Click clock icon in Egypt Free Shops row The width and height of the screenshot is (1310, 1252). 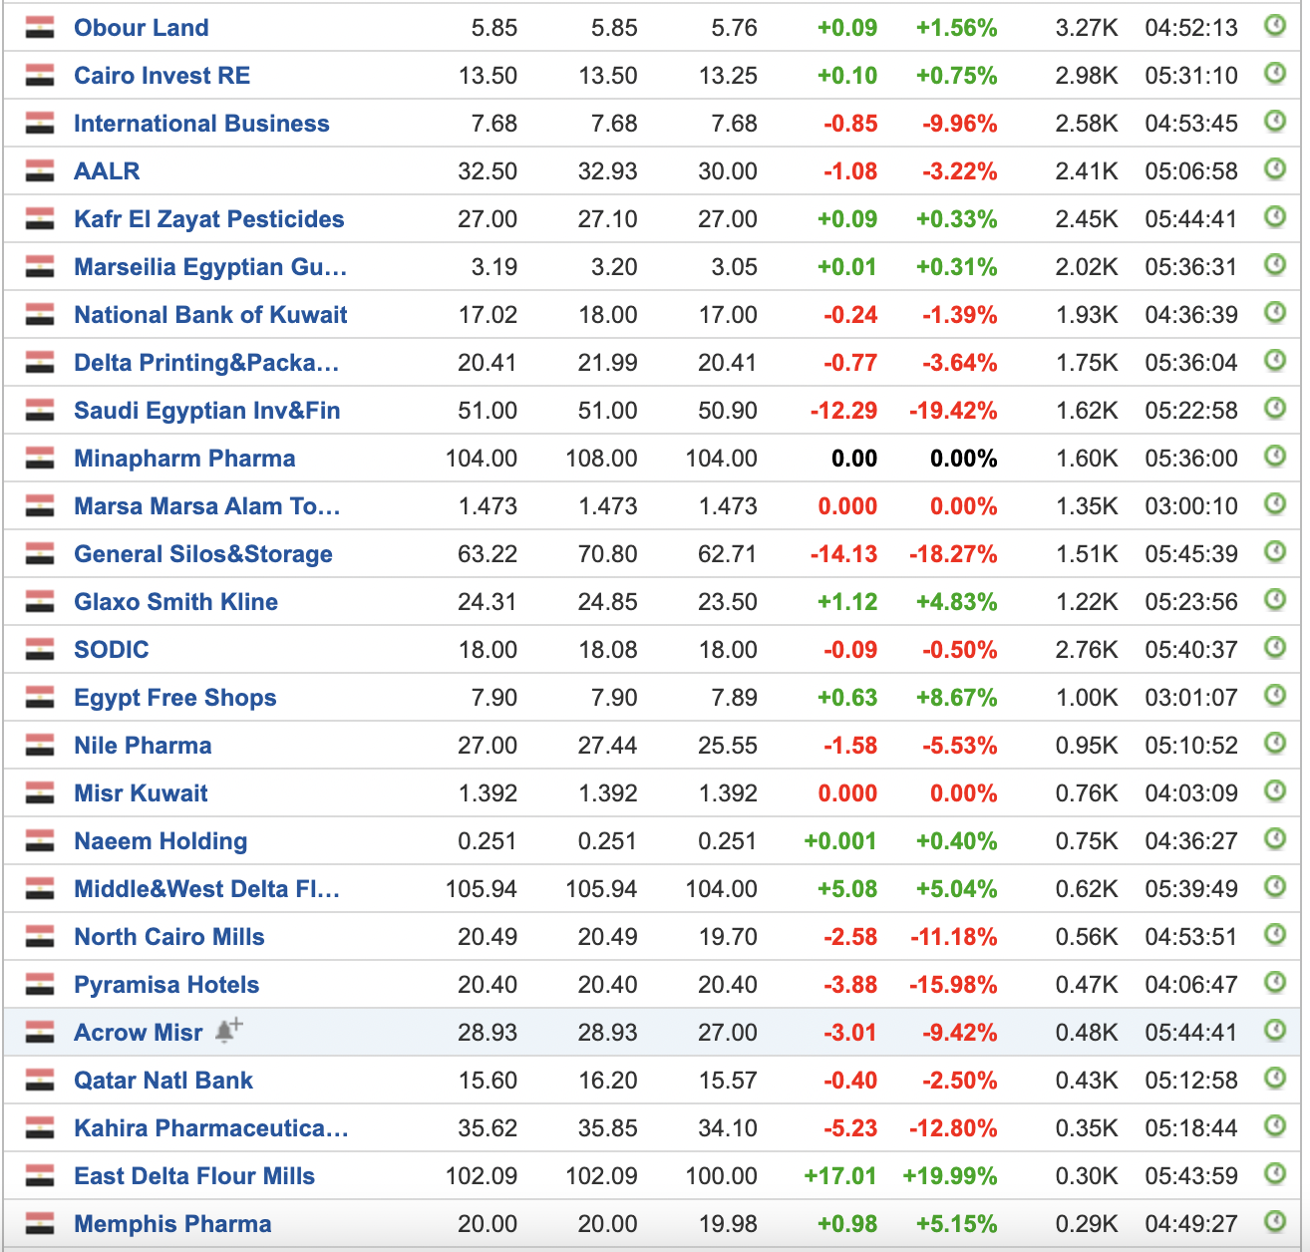[1275, 695]
